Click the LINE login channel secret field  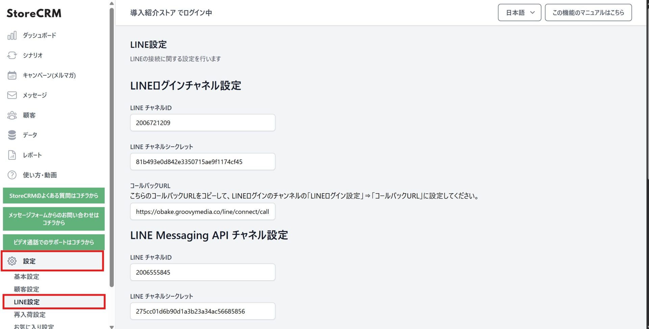(x=202, y=162)
